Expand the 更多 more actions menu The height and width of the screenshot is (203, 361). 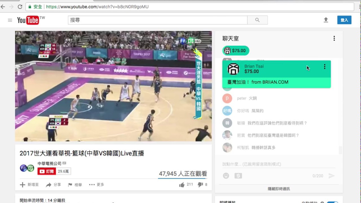[96, 185]
